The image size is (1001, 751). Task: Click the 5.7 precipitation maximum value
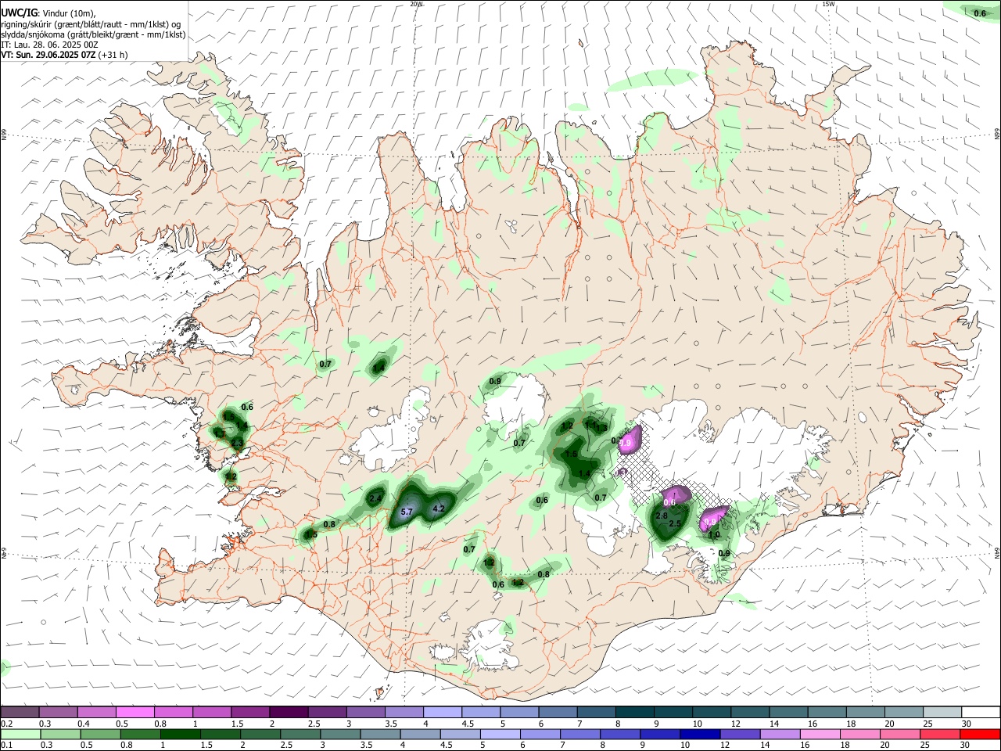point(407,512)
